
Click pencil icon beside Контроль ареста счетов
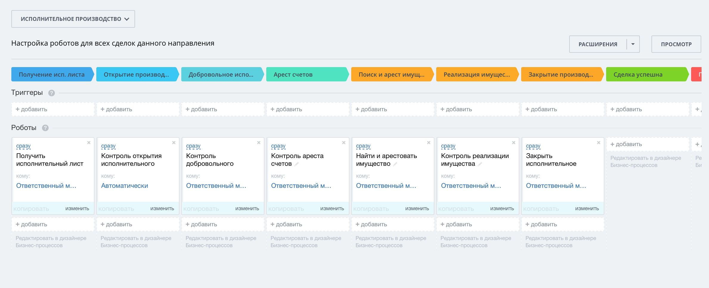pyautogui.click(x=297, y=164)
